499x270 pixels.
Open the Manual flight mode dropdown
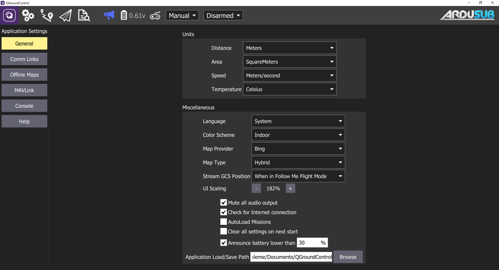point(182,15)
